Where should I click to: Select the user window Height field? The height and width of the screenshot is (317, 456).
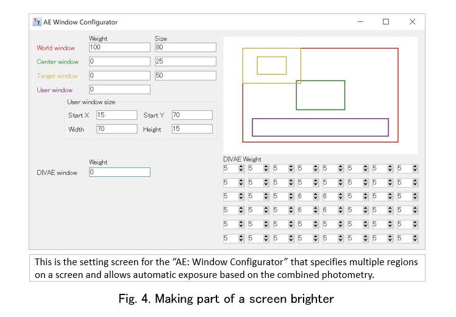[191, 129]
